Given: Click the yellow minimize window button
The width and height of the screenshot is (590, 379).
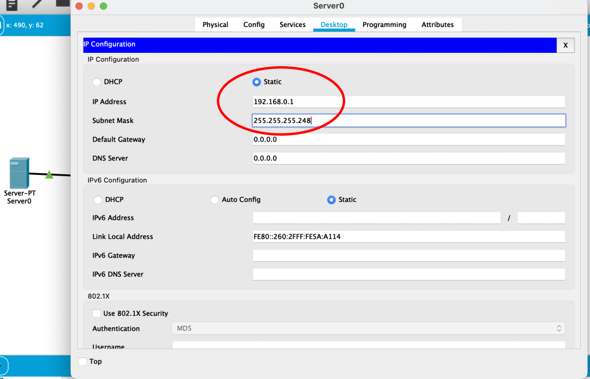Looking at the screenshot, I should pyautogui.click(x=91, y=6).
